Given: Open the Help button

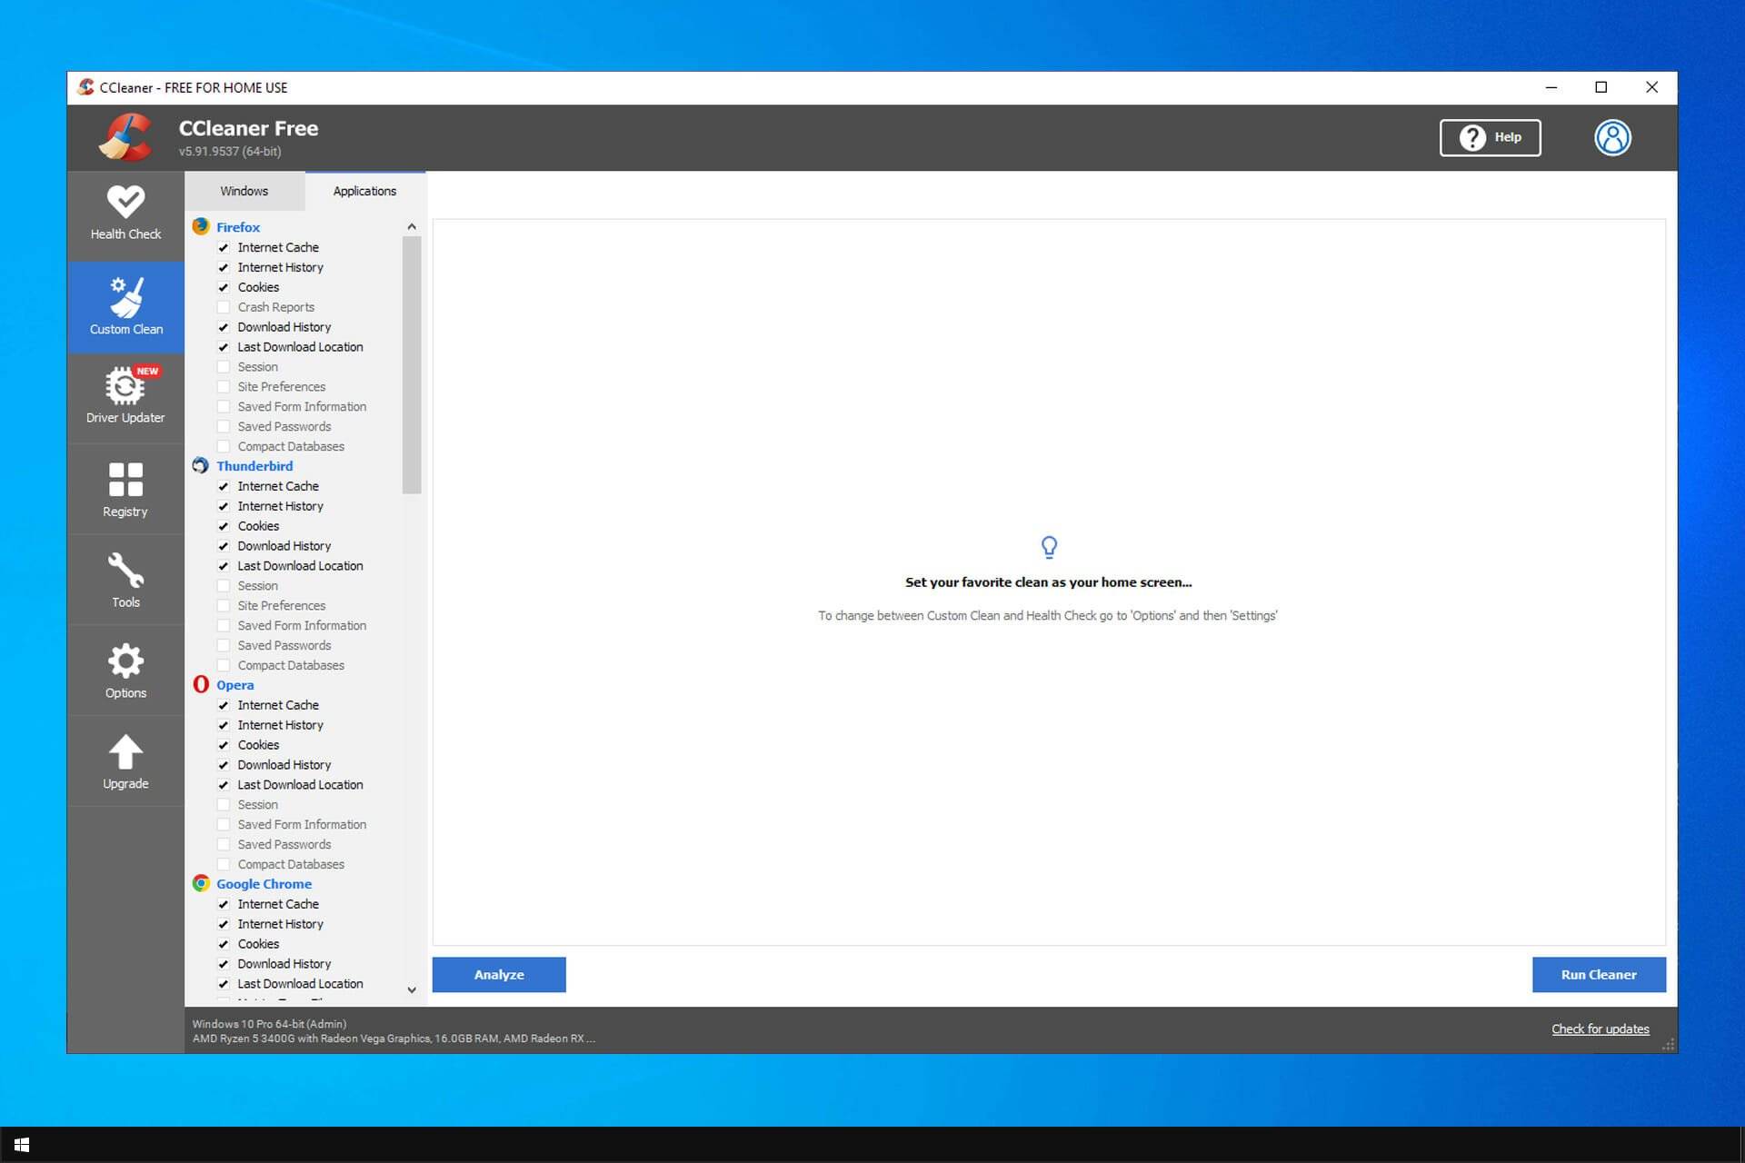Looking at the screenshot, I should (1490, 137).
